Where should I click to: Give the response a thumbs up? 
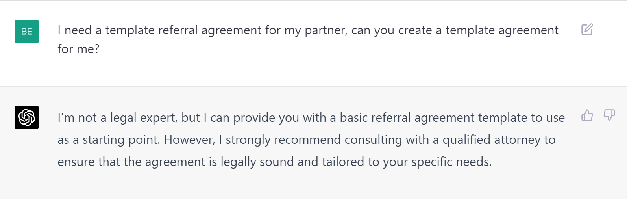(x=587, y=115)
